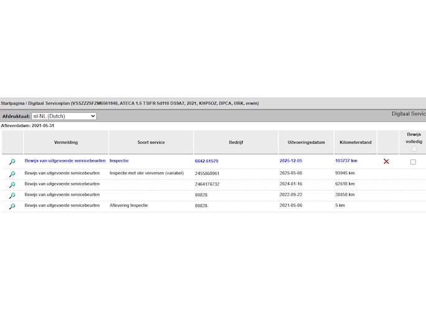Open the Afdruktaal language dropdown

(64, 116)
